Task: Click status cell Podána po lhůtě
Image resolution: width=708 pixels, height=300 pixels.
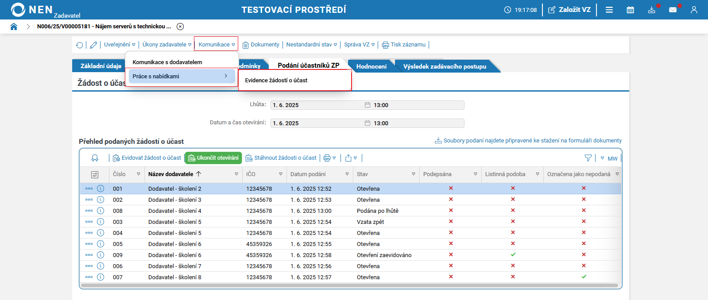Action: coord(378,211)
